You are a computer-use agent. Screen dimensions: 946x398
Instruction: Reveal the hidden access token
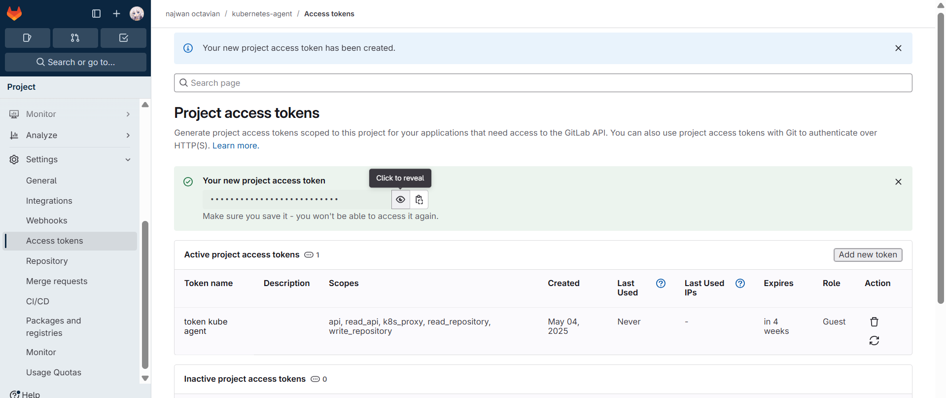coord(400,200)
